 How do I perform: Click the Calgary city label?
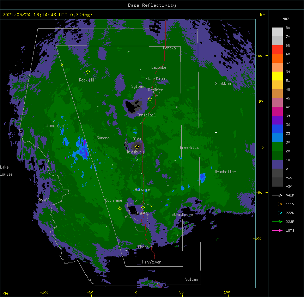pyautogui.click(x=141, y=213)
